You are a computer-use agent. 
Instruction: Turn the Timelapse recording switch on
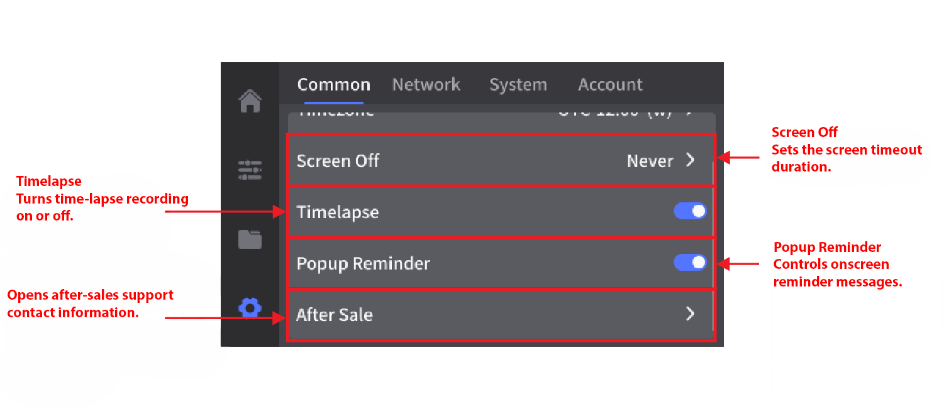pos(689,212)
